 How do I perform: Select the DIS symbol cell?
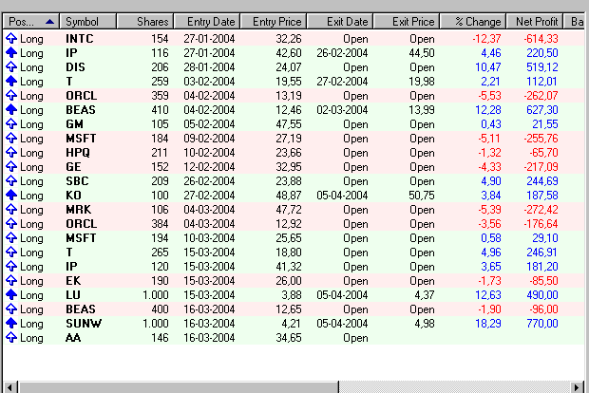point(75,67)
